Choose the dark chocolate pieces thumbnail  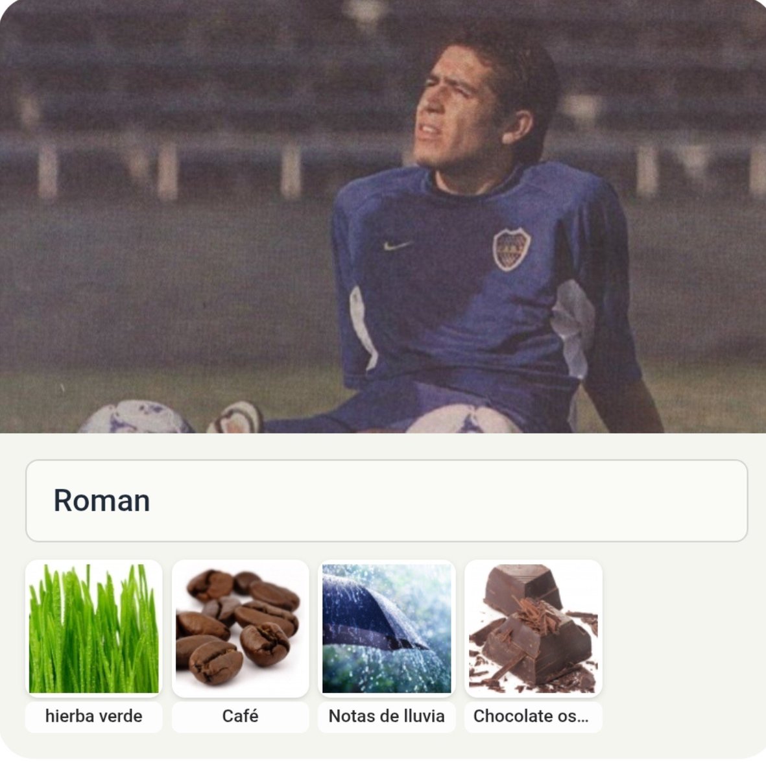click(533, 628)
